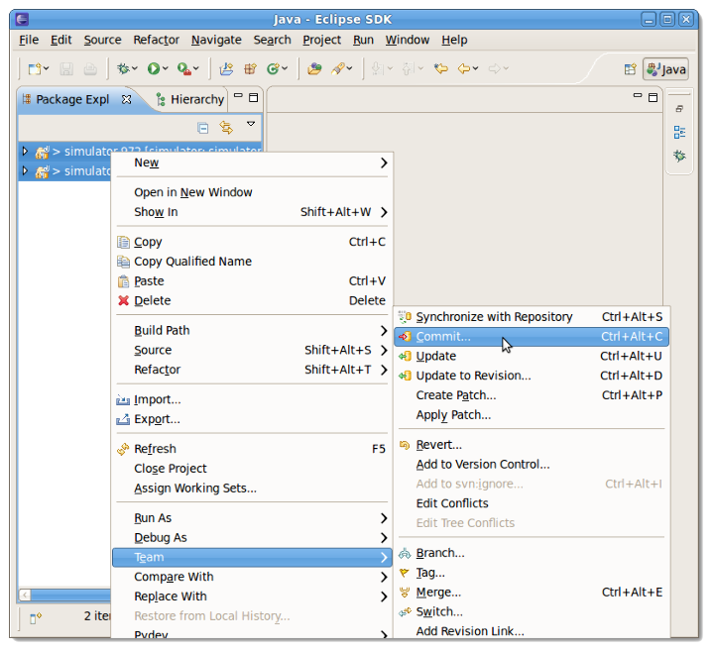
Task: Open the Package Explorer view menu triangle
Action: 251,124
